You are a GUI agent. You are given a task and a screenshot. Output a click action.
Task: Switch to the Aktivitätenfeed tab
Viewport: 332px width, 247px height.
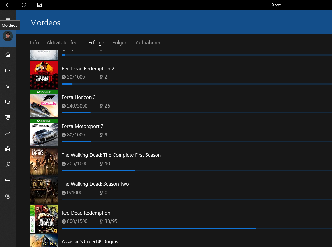pos(64,42)
